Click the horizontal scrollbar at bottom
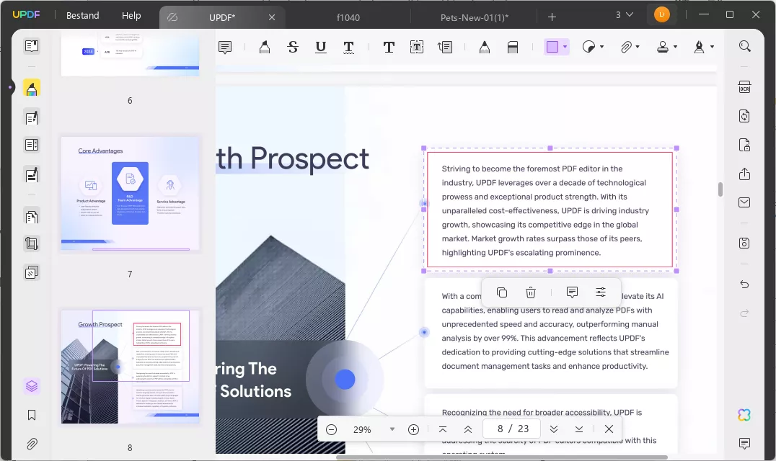Screen dimensions: 776x461 tap(502, 457)
